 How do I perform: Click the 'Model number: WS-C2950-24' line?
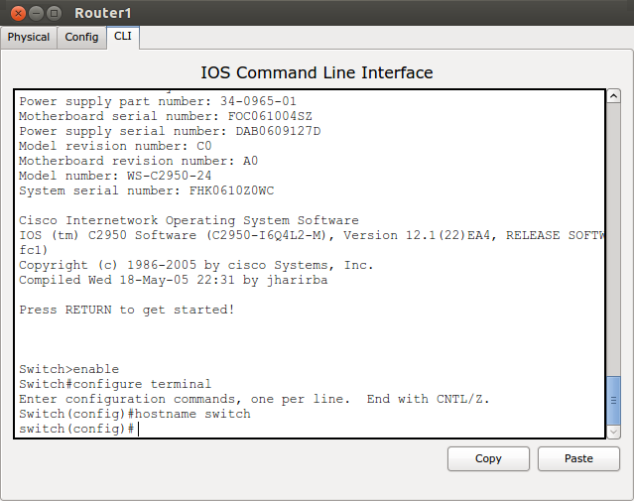click(x=115, y=176)
